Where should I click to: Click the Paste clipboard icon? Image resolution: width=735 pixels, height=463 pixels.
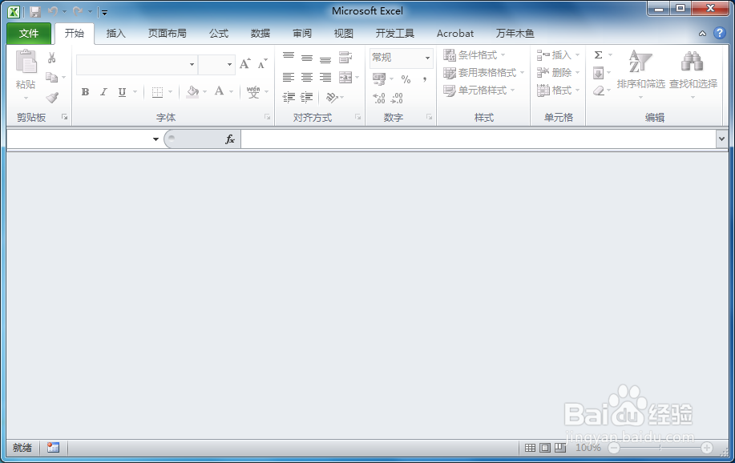pyautogui.click(x=26, y=62)
